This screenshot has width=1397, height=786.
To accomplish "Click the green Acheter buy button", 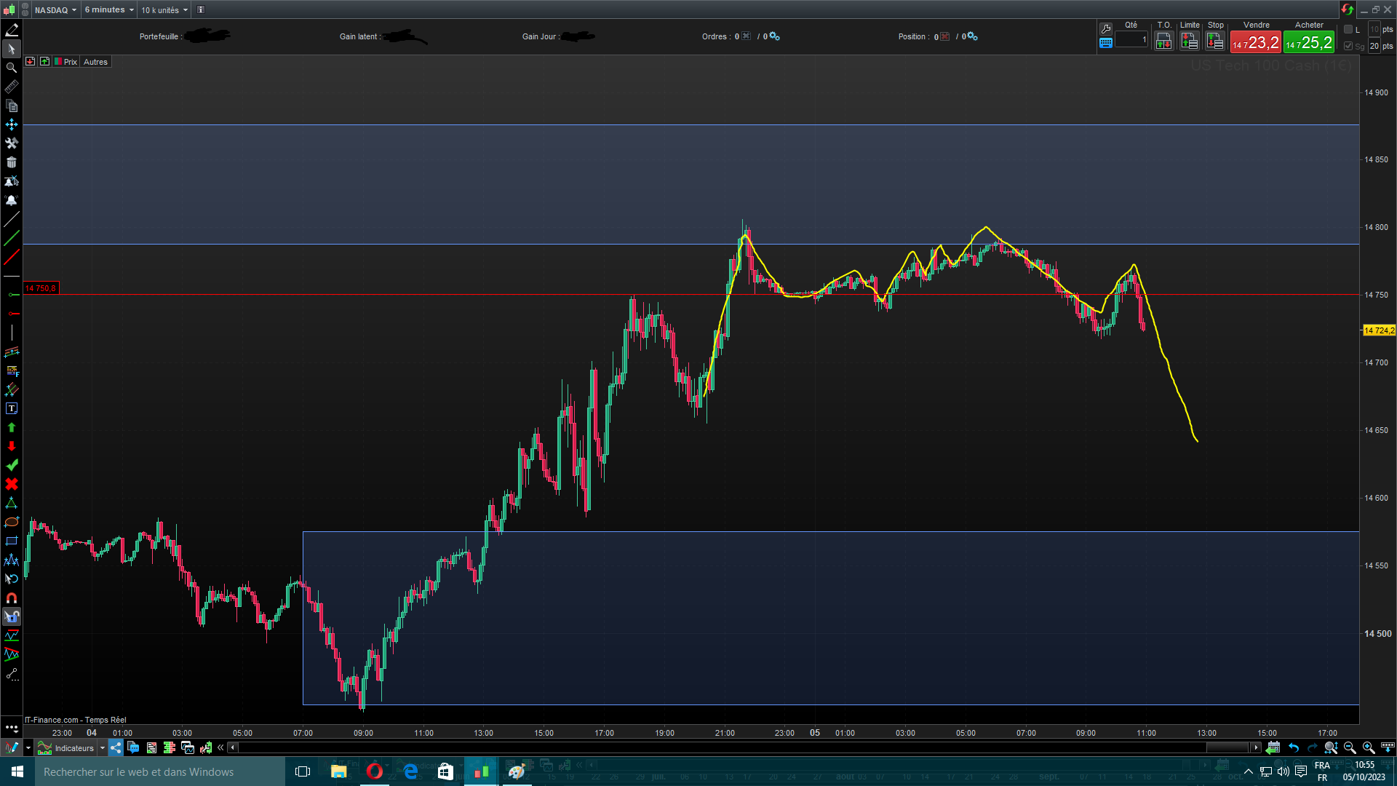I will [1309, 42].
